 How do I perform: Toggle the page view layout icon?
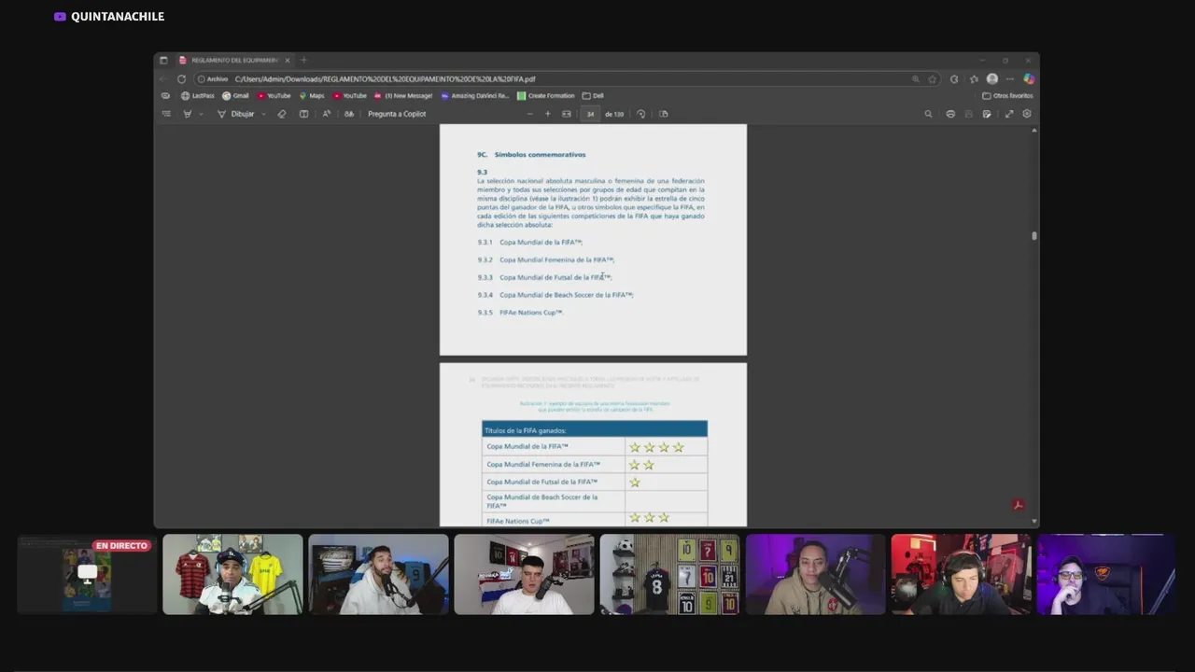(664, 114)
